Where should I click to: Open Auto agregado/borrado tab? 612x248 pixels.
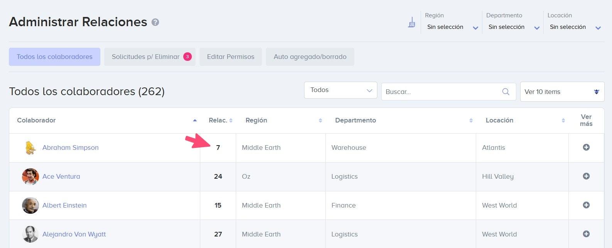[x=310, y=57]
